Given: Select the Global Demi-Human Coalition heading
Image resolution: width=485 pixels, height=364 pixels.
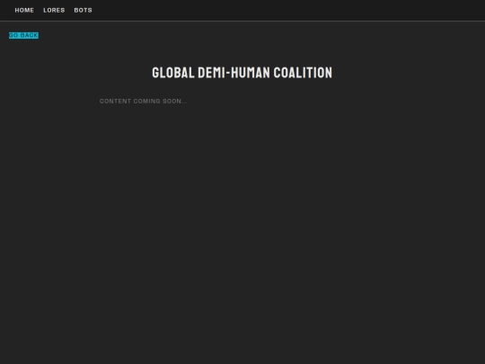Looking at the screenshot, I should click(x=242, y=73).
